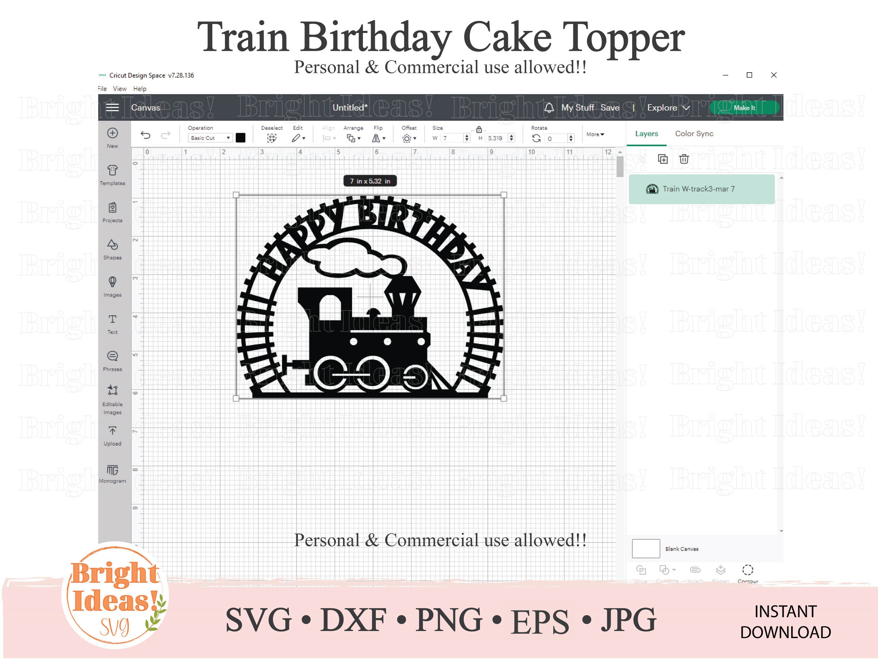Open the Combine dropdown
This screenshot has height=659, width=878.
point(667,570)
